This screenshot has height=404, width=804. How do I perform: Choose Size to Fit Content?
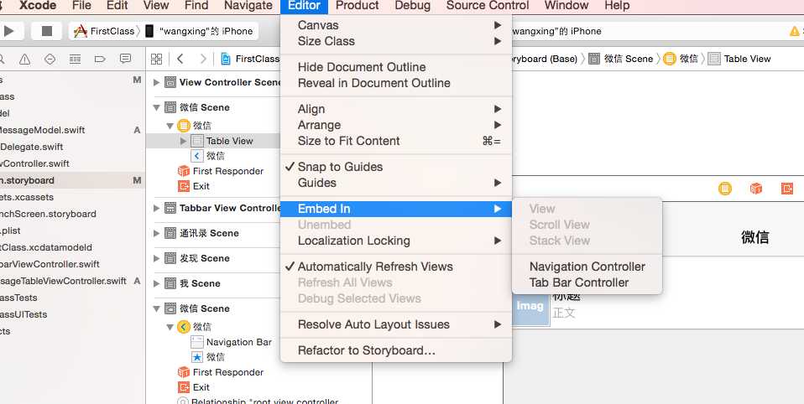(396, 141)
